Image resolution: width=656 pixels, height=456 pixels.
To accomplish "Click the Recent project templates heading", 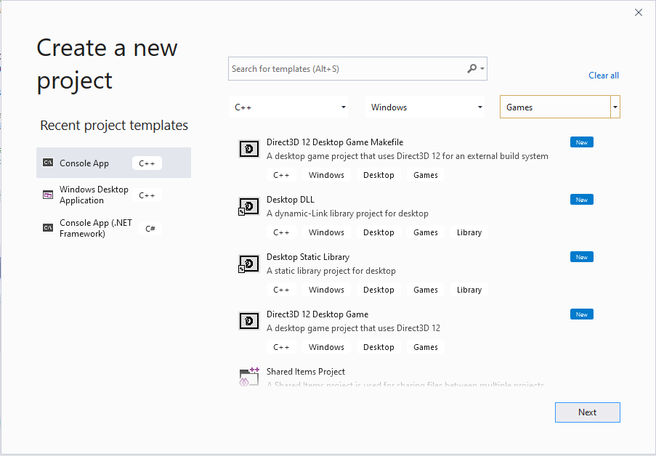I will point(114,125).
